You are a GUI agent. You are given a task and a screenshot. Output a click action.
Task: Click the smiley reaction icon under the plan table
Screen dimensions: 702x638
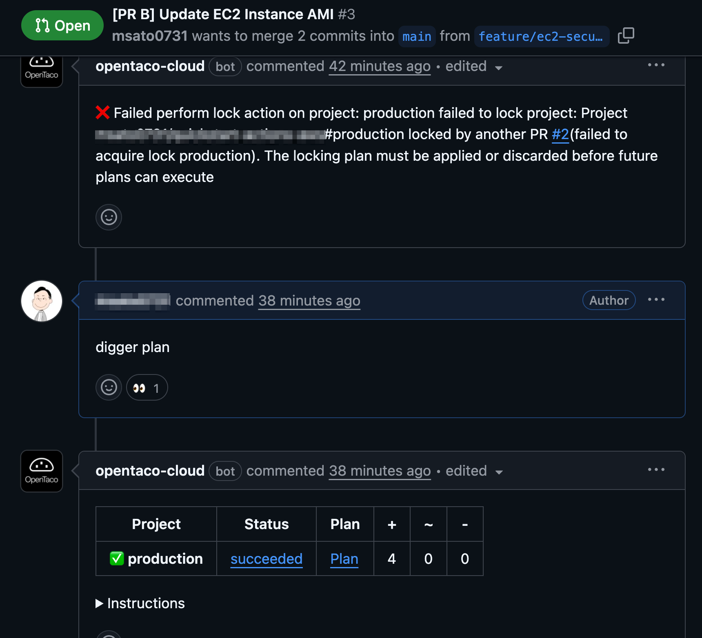(x=109, y=634)
